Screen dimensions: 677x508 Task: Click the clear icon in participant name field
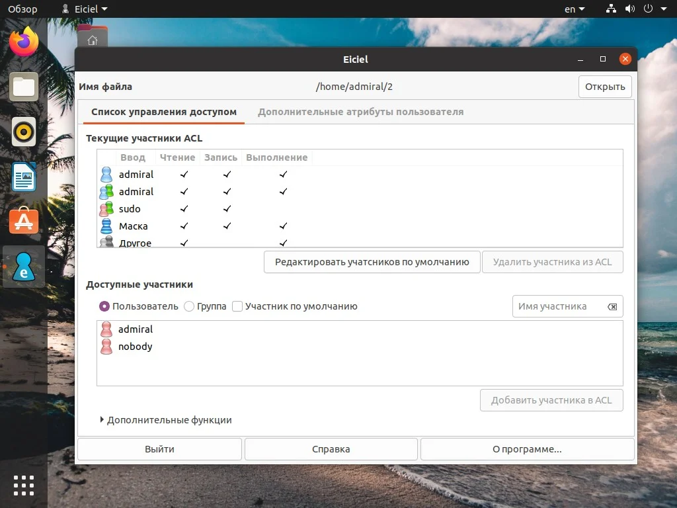click(x=612, y=306)
